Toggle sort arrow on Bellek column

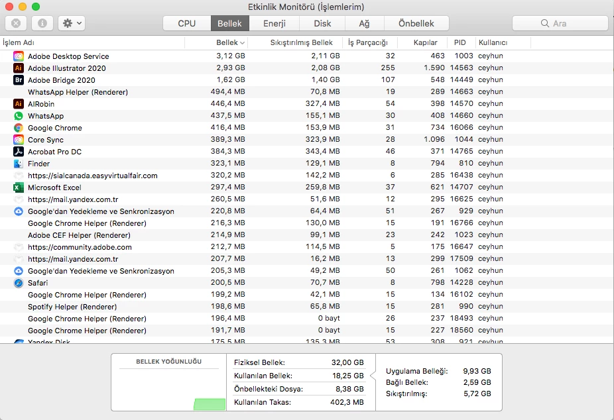pos(242,42)
